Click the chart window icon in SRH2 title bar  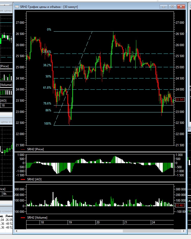pyautogui.click(x=17, y=7)
